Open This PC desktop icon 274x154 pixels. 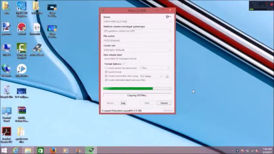(x=7, y=50)
